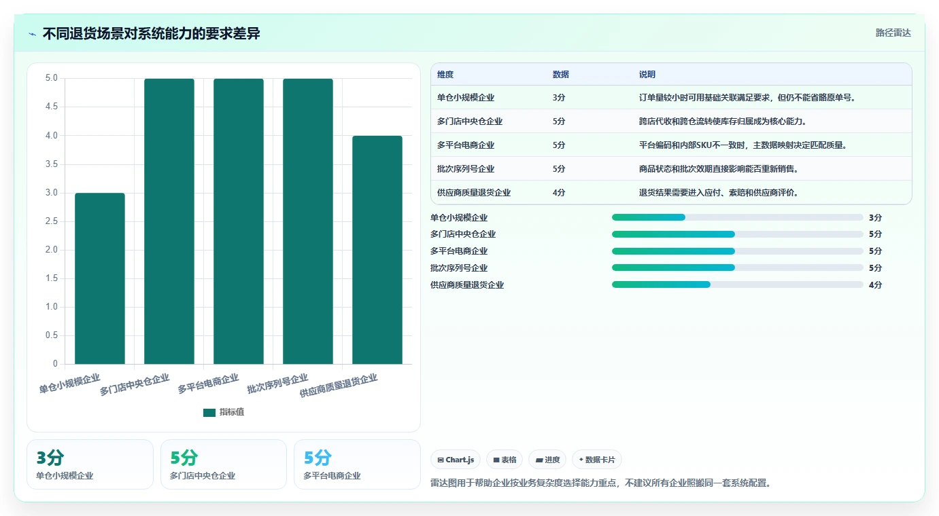Click the 供应商质量退货企业 x-axis label
The width and height of the screenshot is (939, 516).
(339, 386)
